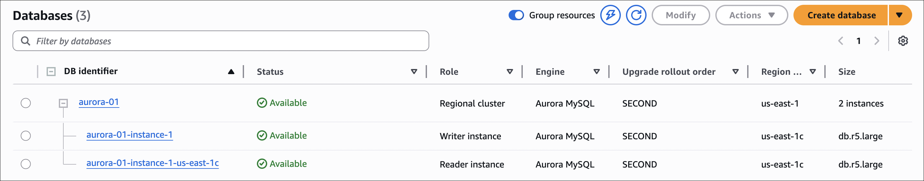Open Create database split-button arrow
Image resolution: width=924 pixels, height=181 pixels.
[899, 15]
